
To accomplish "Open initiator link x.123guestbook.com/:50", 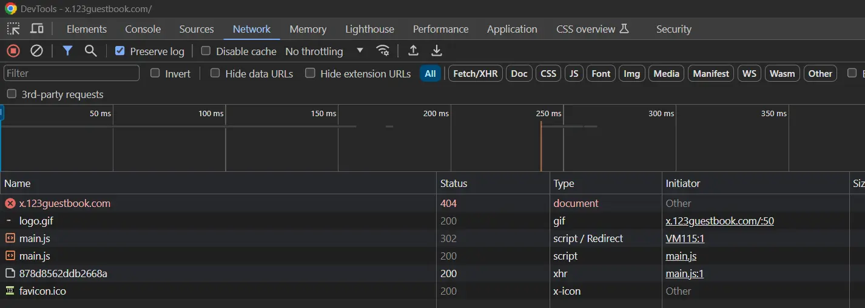I will click(x=719, y=221).
